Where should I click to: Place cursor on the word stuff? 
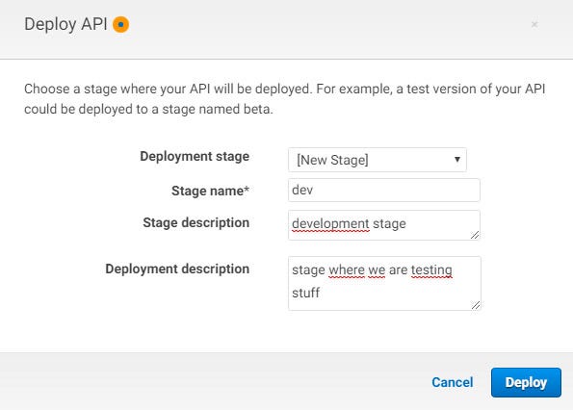click(x=305, y=293)
